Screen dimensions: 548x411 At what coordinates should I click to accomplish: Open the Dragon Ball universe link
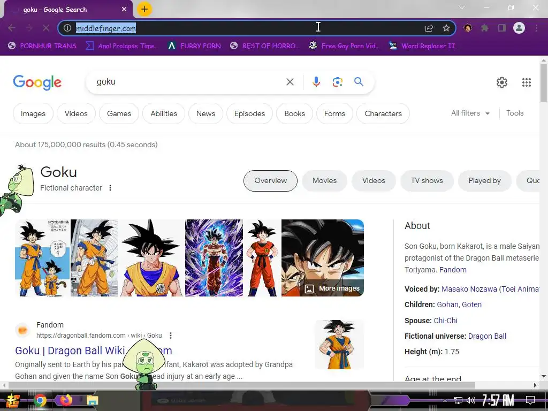coord(487,336)
